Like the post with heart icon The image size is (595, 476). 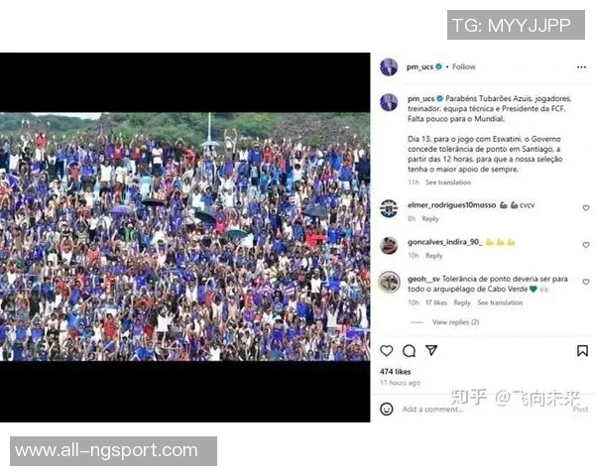[x=387, y=351]
